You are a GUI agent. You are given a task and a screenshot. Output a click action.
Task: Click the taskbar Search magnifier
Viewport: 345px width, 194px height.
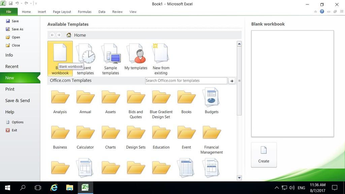(x=23, y=188)
